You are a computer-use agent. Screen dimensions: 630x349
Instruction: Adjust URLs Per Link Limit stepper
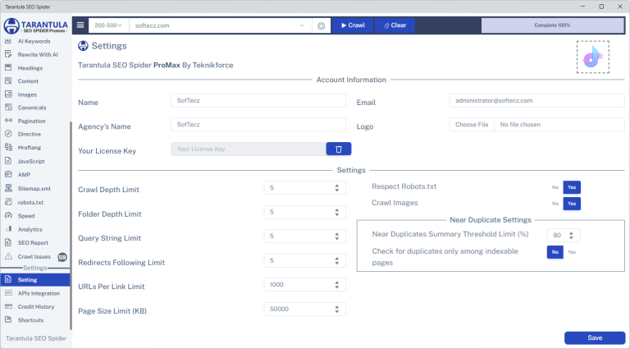(336, 285)
